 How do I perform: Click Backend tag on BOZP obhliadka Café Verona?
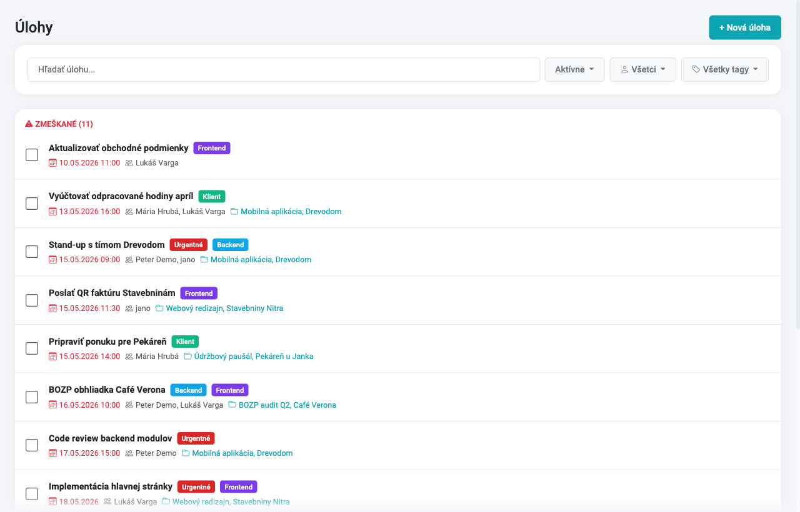pos(188,390)
